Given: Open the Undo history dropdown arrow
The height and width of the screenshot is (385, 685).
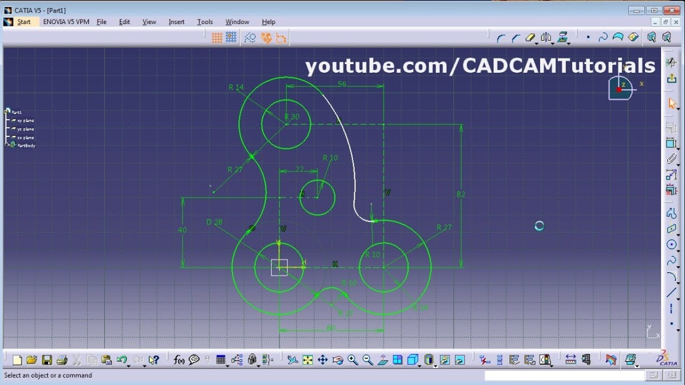Looking at the screenshot, I should point(129,366).
